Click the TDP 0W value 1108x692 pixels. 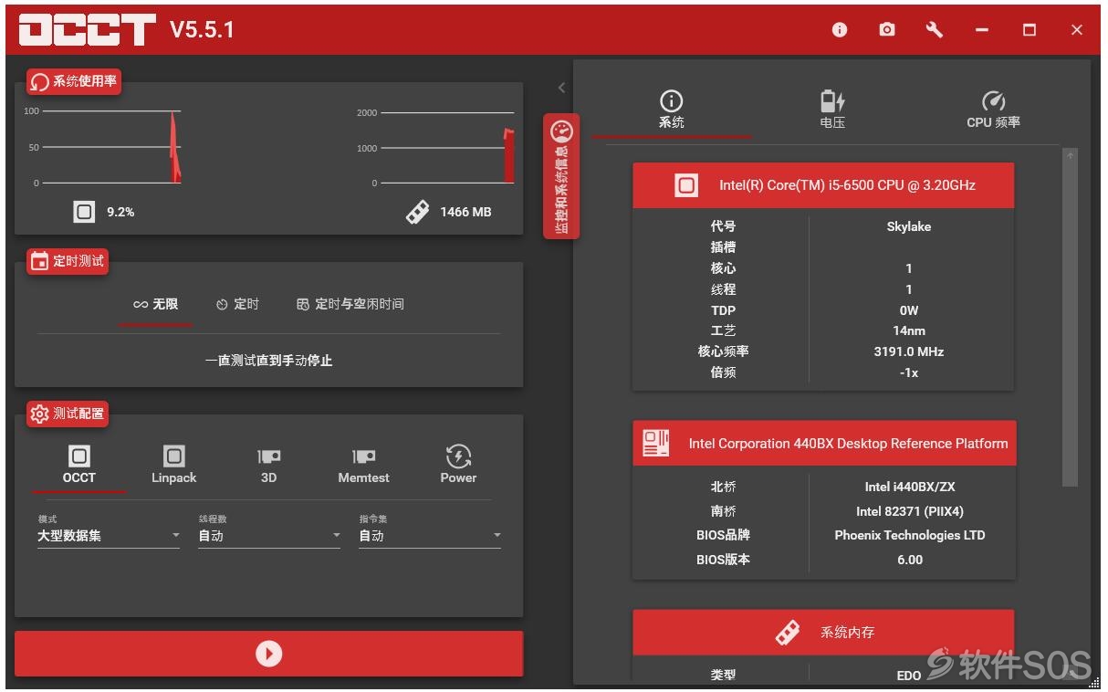click(909, 310)
